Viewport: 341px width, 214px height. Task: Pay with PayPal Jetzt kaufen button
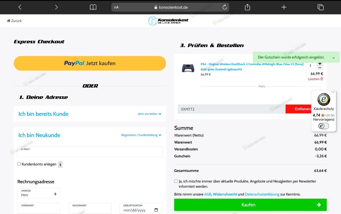[90, 63]
